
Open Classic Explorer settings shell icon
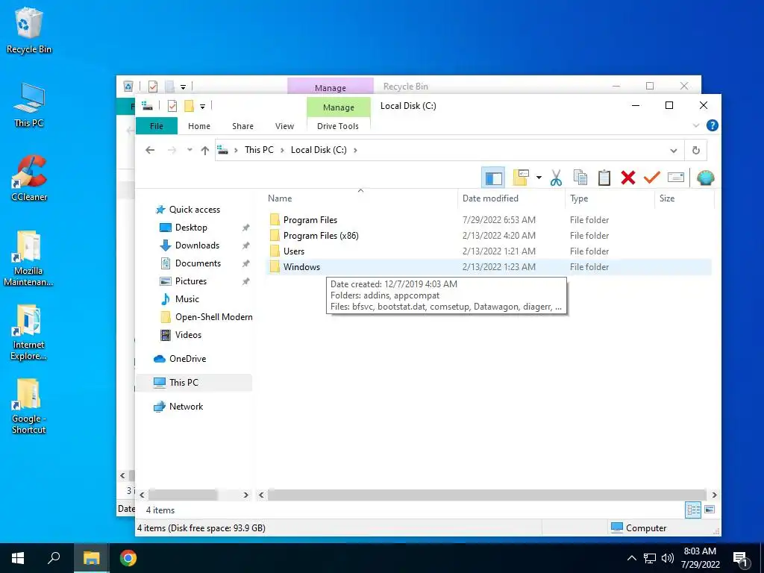(x=705, y=178)
